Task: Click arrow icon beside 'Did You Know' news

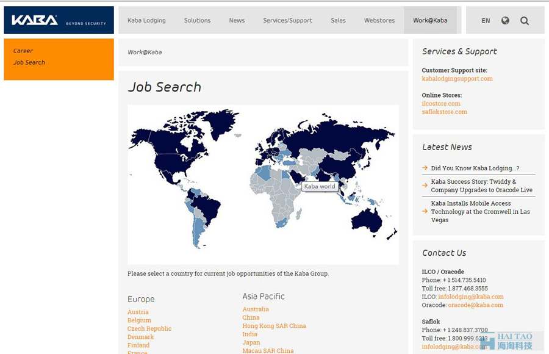Action: click(x=425, y=168)
